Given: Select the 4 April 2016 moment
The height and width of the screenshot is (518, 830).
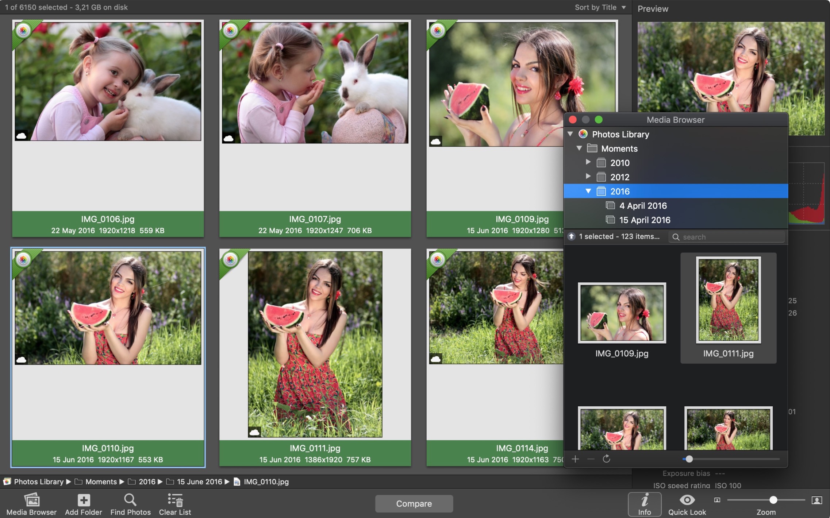Looking at the screenshot, I should click(x=643, y=206).
